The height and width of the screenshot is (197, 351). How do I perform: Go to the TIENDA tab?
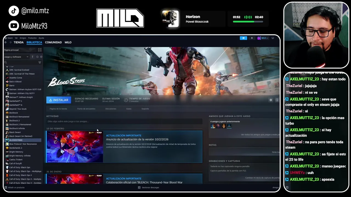point(19,42)
